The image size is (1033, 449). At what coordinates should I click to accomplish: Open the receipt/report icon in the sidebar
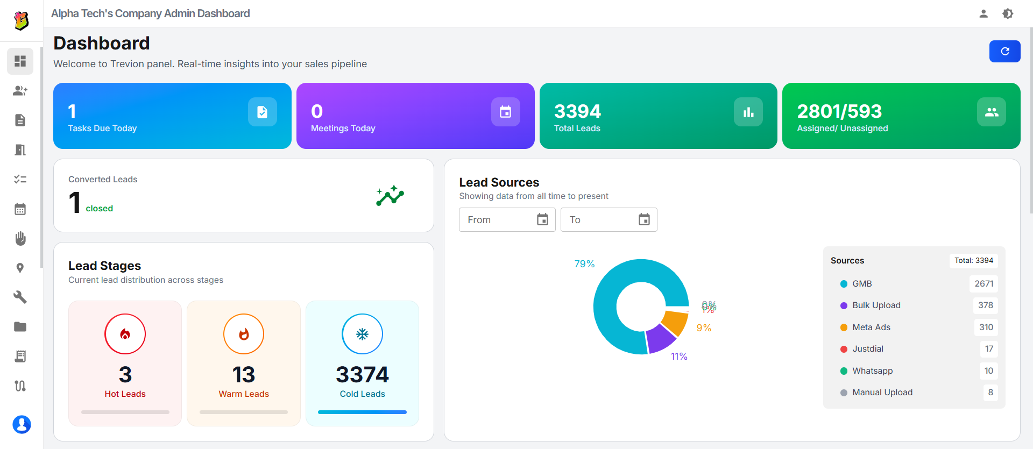coord(20,356)
